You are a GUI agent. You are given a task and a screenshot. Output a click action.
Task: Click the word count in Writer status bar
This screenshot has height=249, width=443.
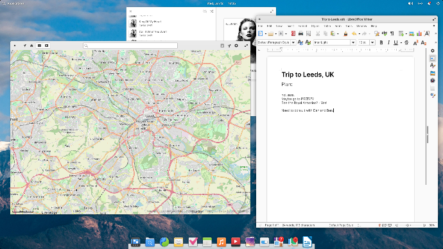click(299, 225)
